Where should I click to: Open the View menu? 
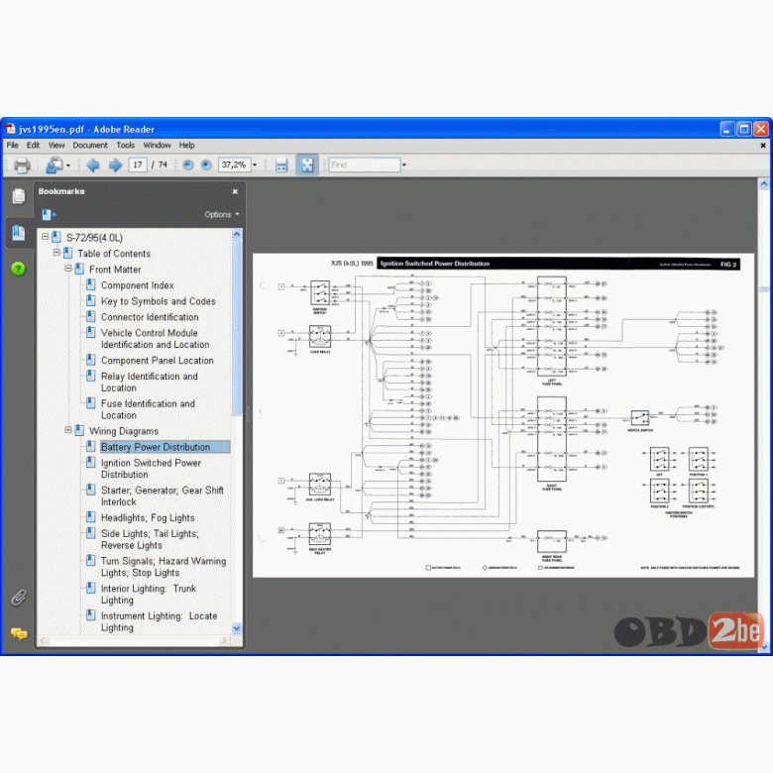[x=56, y=145]
